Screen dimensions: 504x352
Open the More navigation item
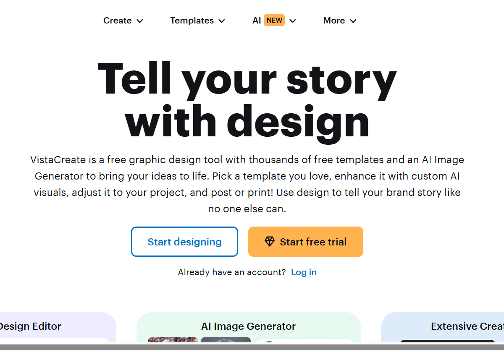334,21
